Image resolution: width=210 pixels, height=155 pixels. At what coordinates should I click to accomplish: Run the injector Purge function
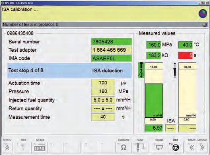140,147
